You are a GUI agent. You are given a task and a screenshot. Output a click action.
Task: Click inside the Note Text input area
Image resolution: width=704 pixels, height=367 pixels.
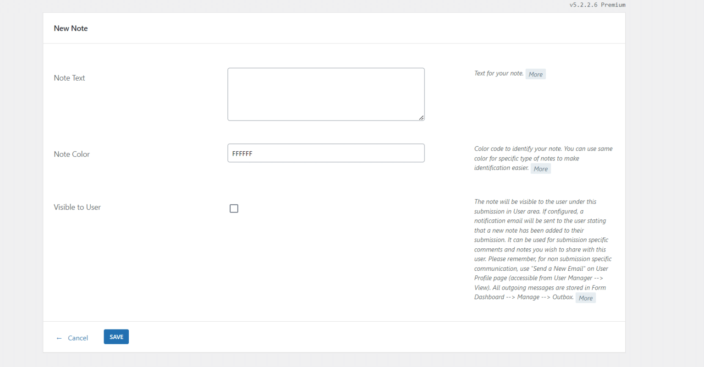click(325, 94)
